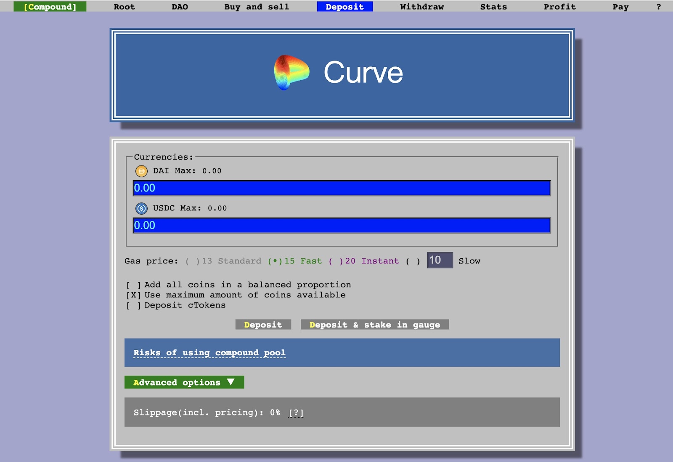Viewport: 673px width, 462px height.
Task: Click the Curve rainbow logo icon
Action: pyautogui.click(x=291, y=72)
